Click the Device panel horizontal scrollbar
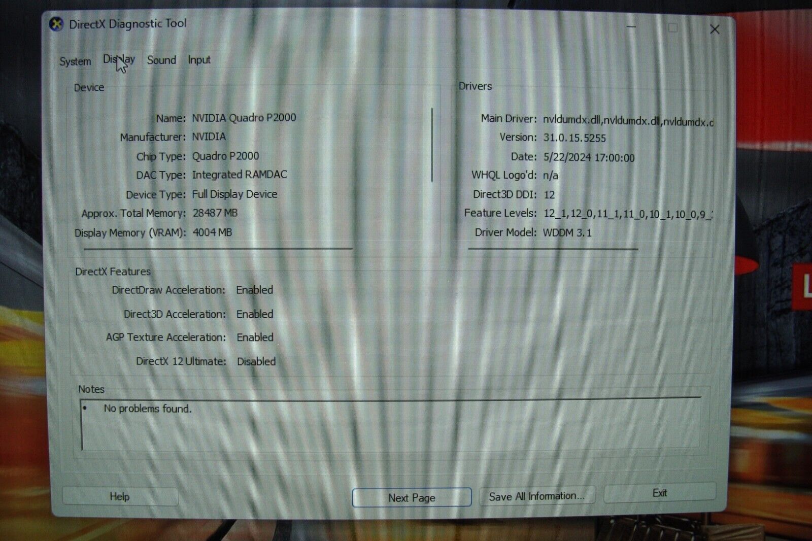Viewport: 812px width, 541px height. (218, 249)
